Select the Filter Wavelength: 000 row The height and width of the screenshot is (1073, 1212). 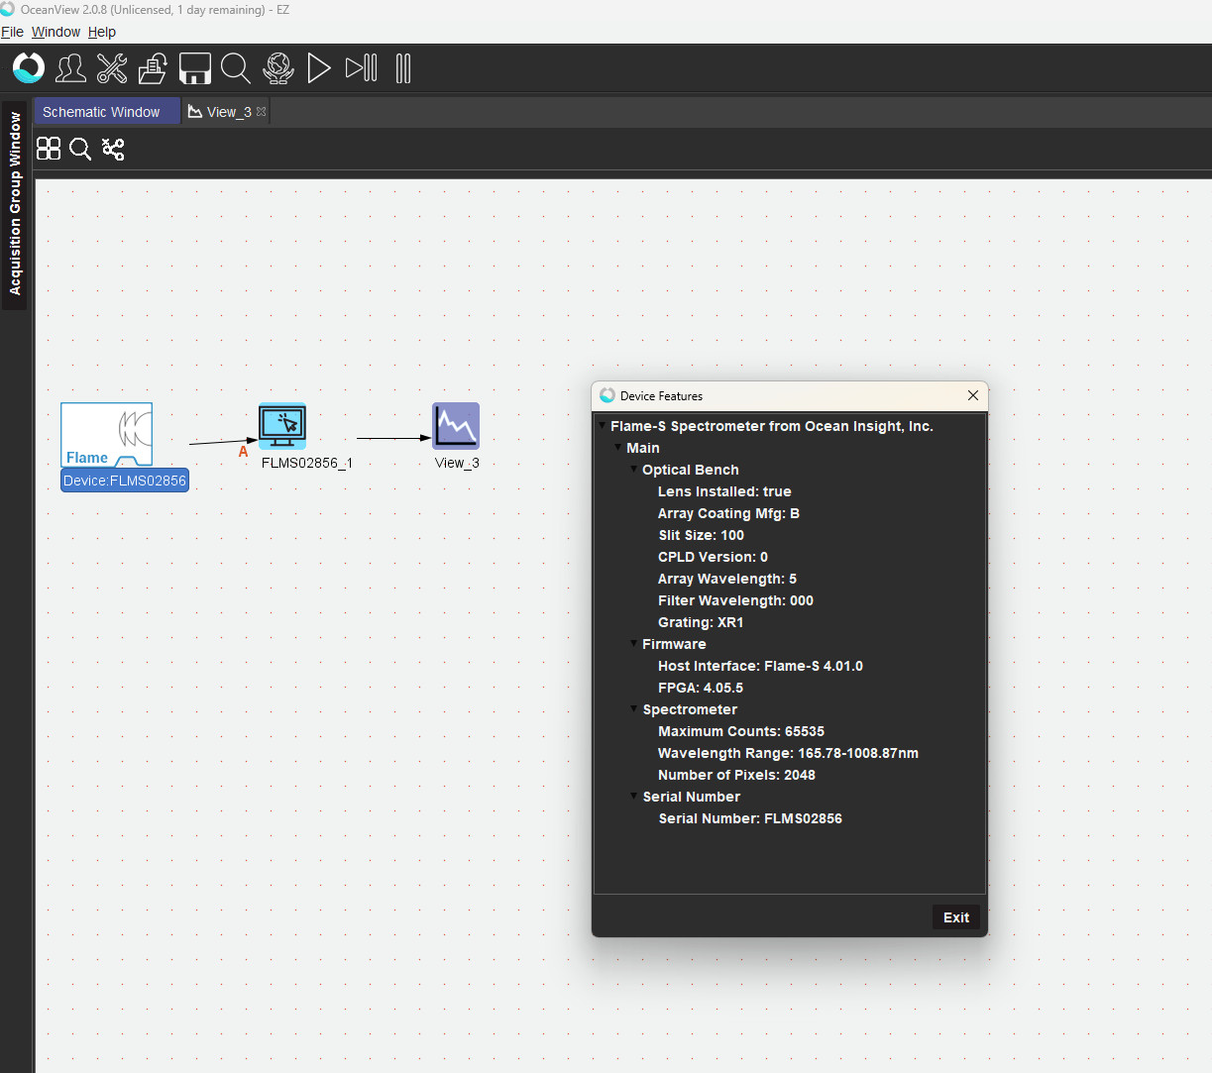coord(735,600)
